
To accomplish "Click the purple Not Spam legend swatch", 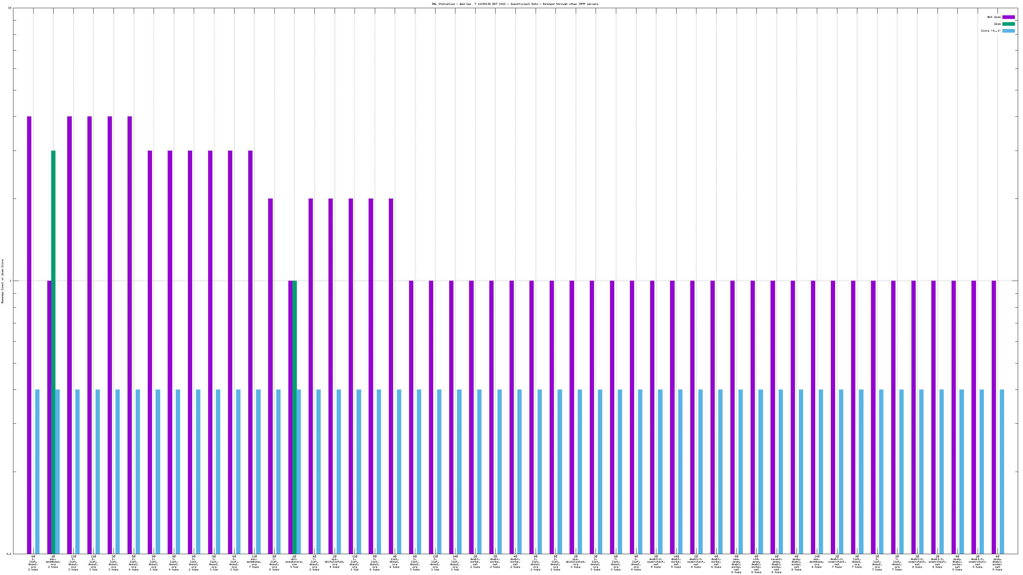I will coord(1008,17).
